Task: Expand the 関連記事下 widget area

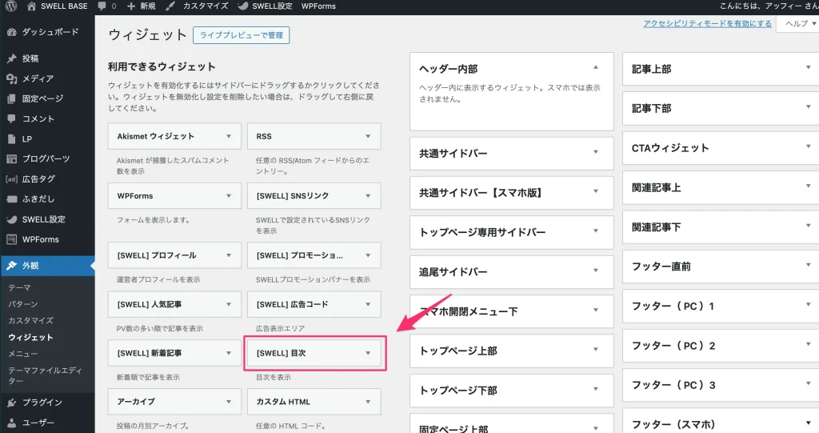Action: [x=809, y=226]
